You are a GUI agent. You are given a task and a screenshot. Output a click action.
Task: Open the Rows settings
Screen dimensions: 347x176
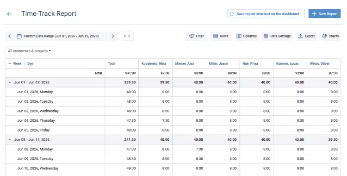coord(221,36)
